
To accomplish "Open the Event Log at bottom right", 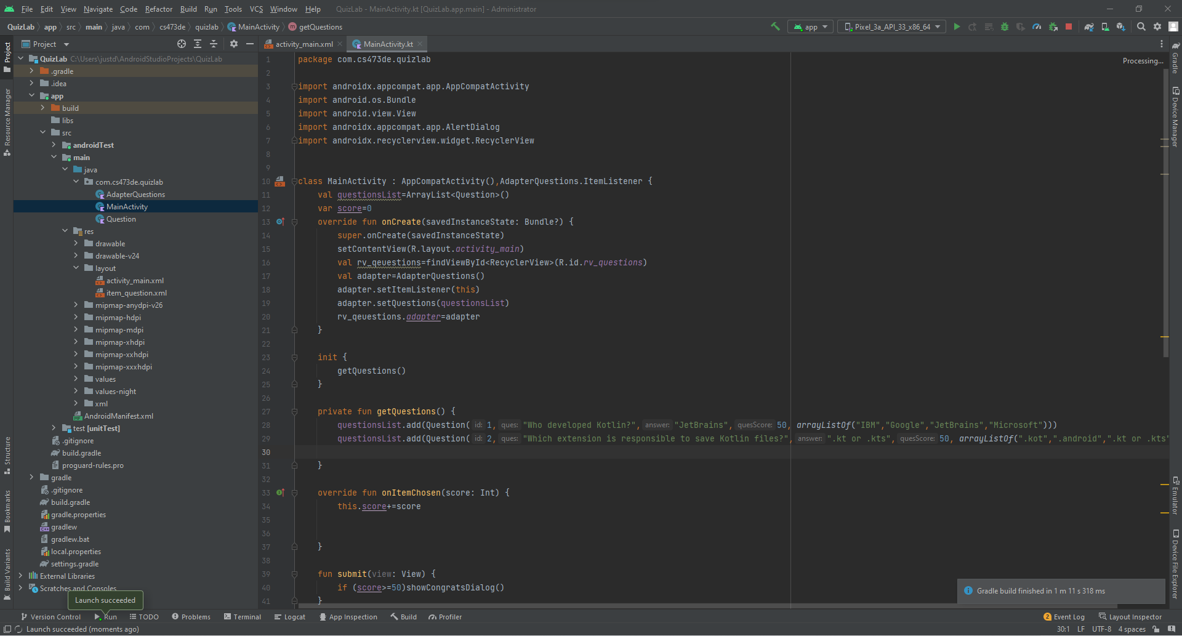I will tap(1068, 616).
